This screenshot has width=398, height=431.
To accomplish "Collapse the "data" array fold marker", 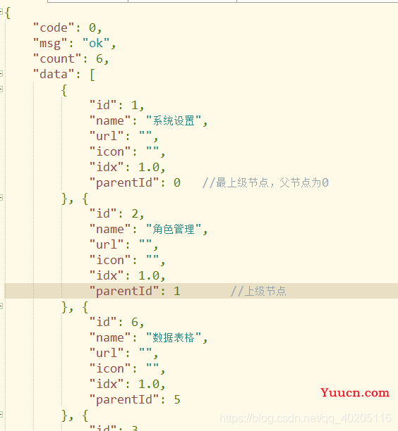I will 1,73.
